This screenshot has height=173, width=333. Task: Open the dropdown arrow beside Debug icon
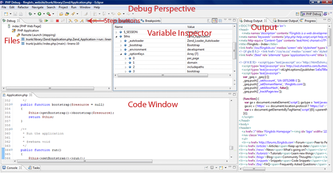coord(34,14)
